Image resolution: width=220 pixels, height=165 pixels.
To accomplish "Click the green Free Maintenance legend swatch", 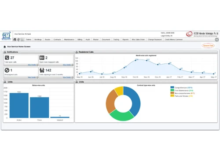I will (x=172, y=90).
